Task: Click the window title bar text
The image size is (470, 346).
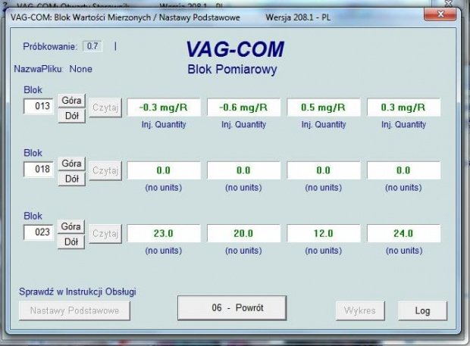Action: pyautogui.click(x=171, y=17)
